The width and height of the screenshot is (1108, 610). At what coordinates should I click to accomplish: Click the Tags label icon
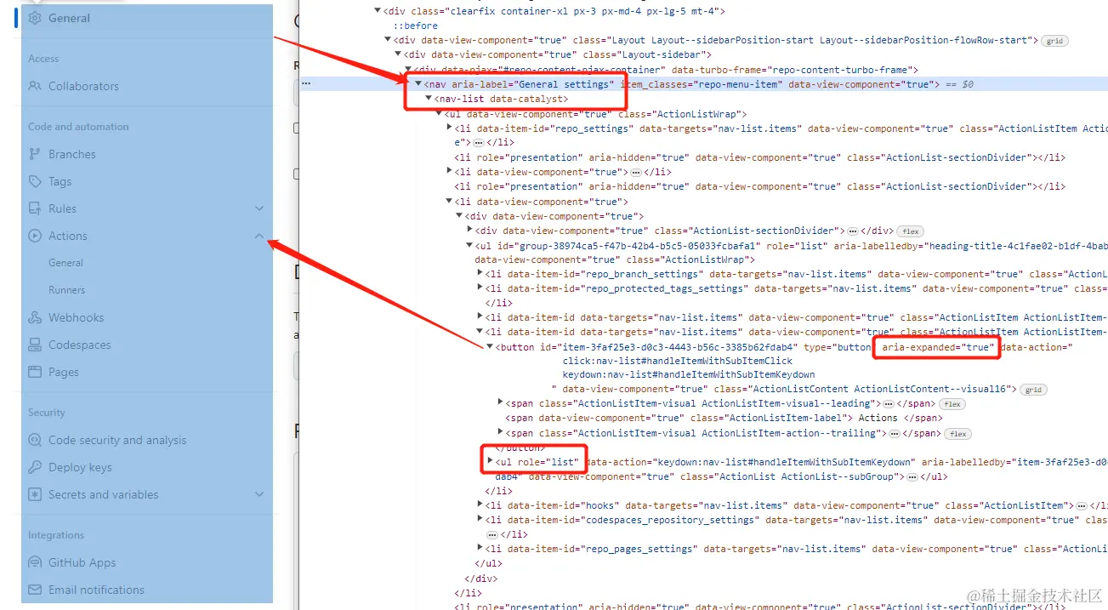[35, 181]
